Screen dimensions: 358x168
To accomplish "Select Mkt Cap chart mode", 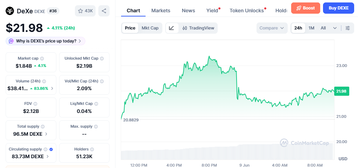I will tap(150, 28).
